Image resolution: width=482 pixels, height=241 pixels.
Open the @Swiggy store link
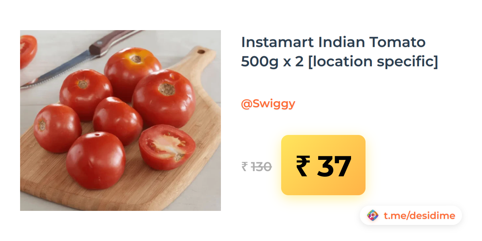click(268, 104)
